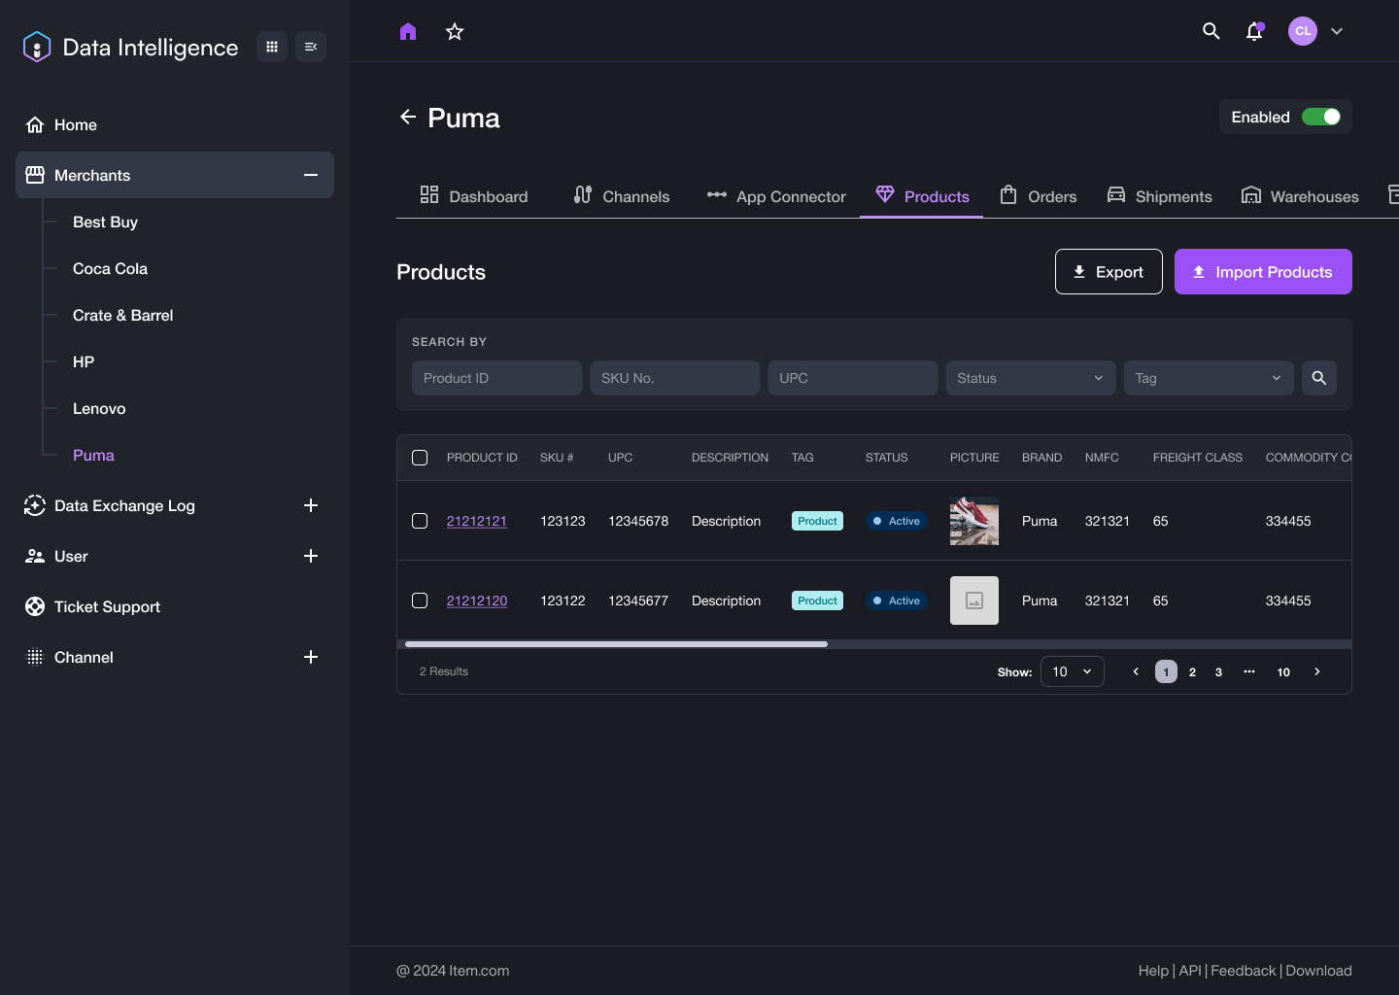1399x995 pixels.
Task: Collapse sidebar with the menu icon
Action: (x=311, y=47)
